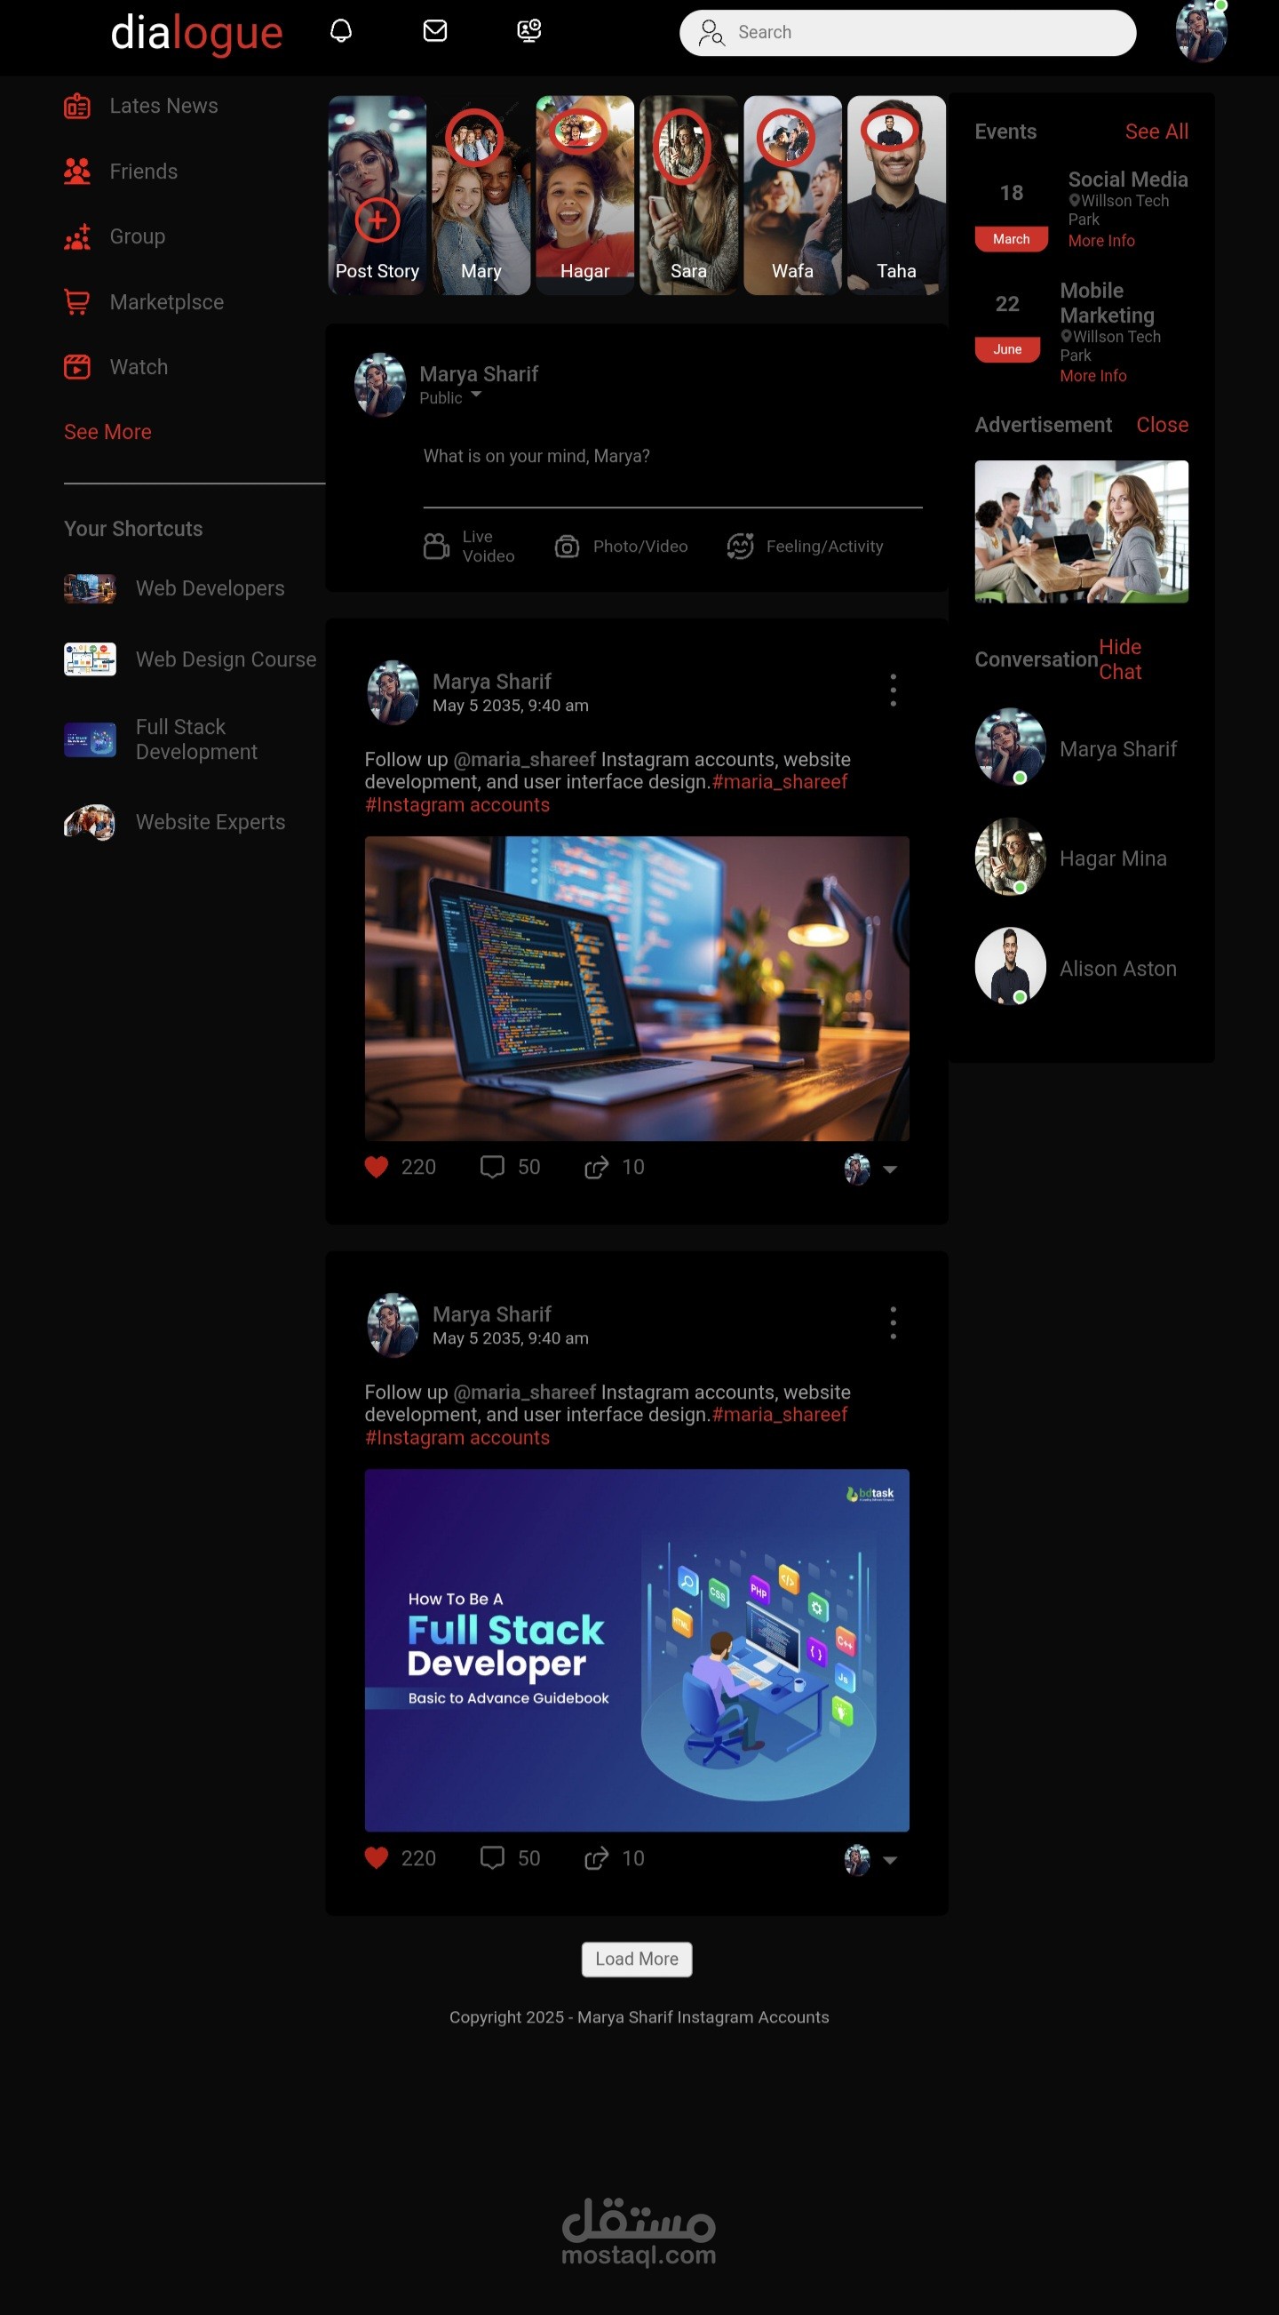Image resolution: width=1279 pixels, height=2315 pixels.
Task: Click share icon on Full Stack Developer post
Action: [596, 1857]
